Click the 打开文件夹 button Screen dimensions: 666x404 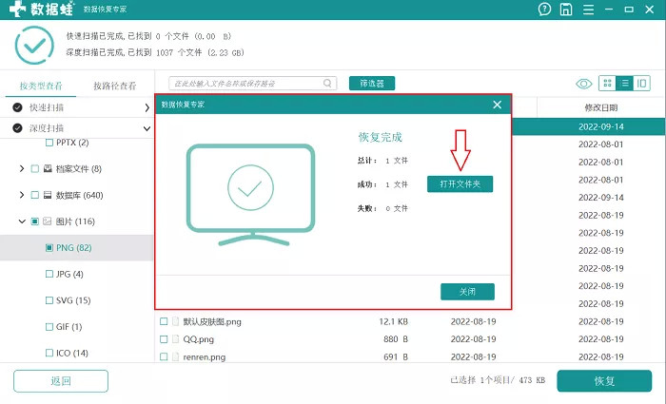(460, 184)
